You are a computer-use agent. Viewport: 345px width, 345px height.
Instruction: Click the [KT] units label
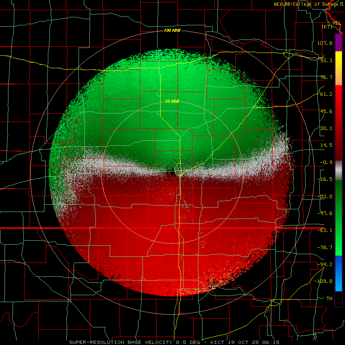[x=327, y=26]
